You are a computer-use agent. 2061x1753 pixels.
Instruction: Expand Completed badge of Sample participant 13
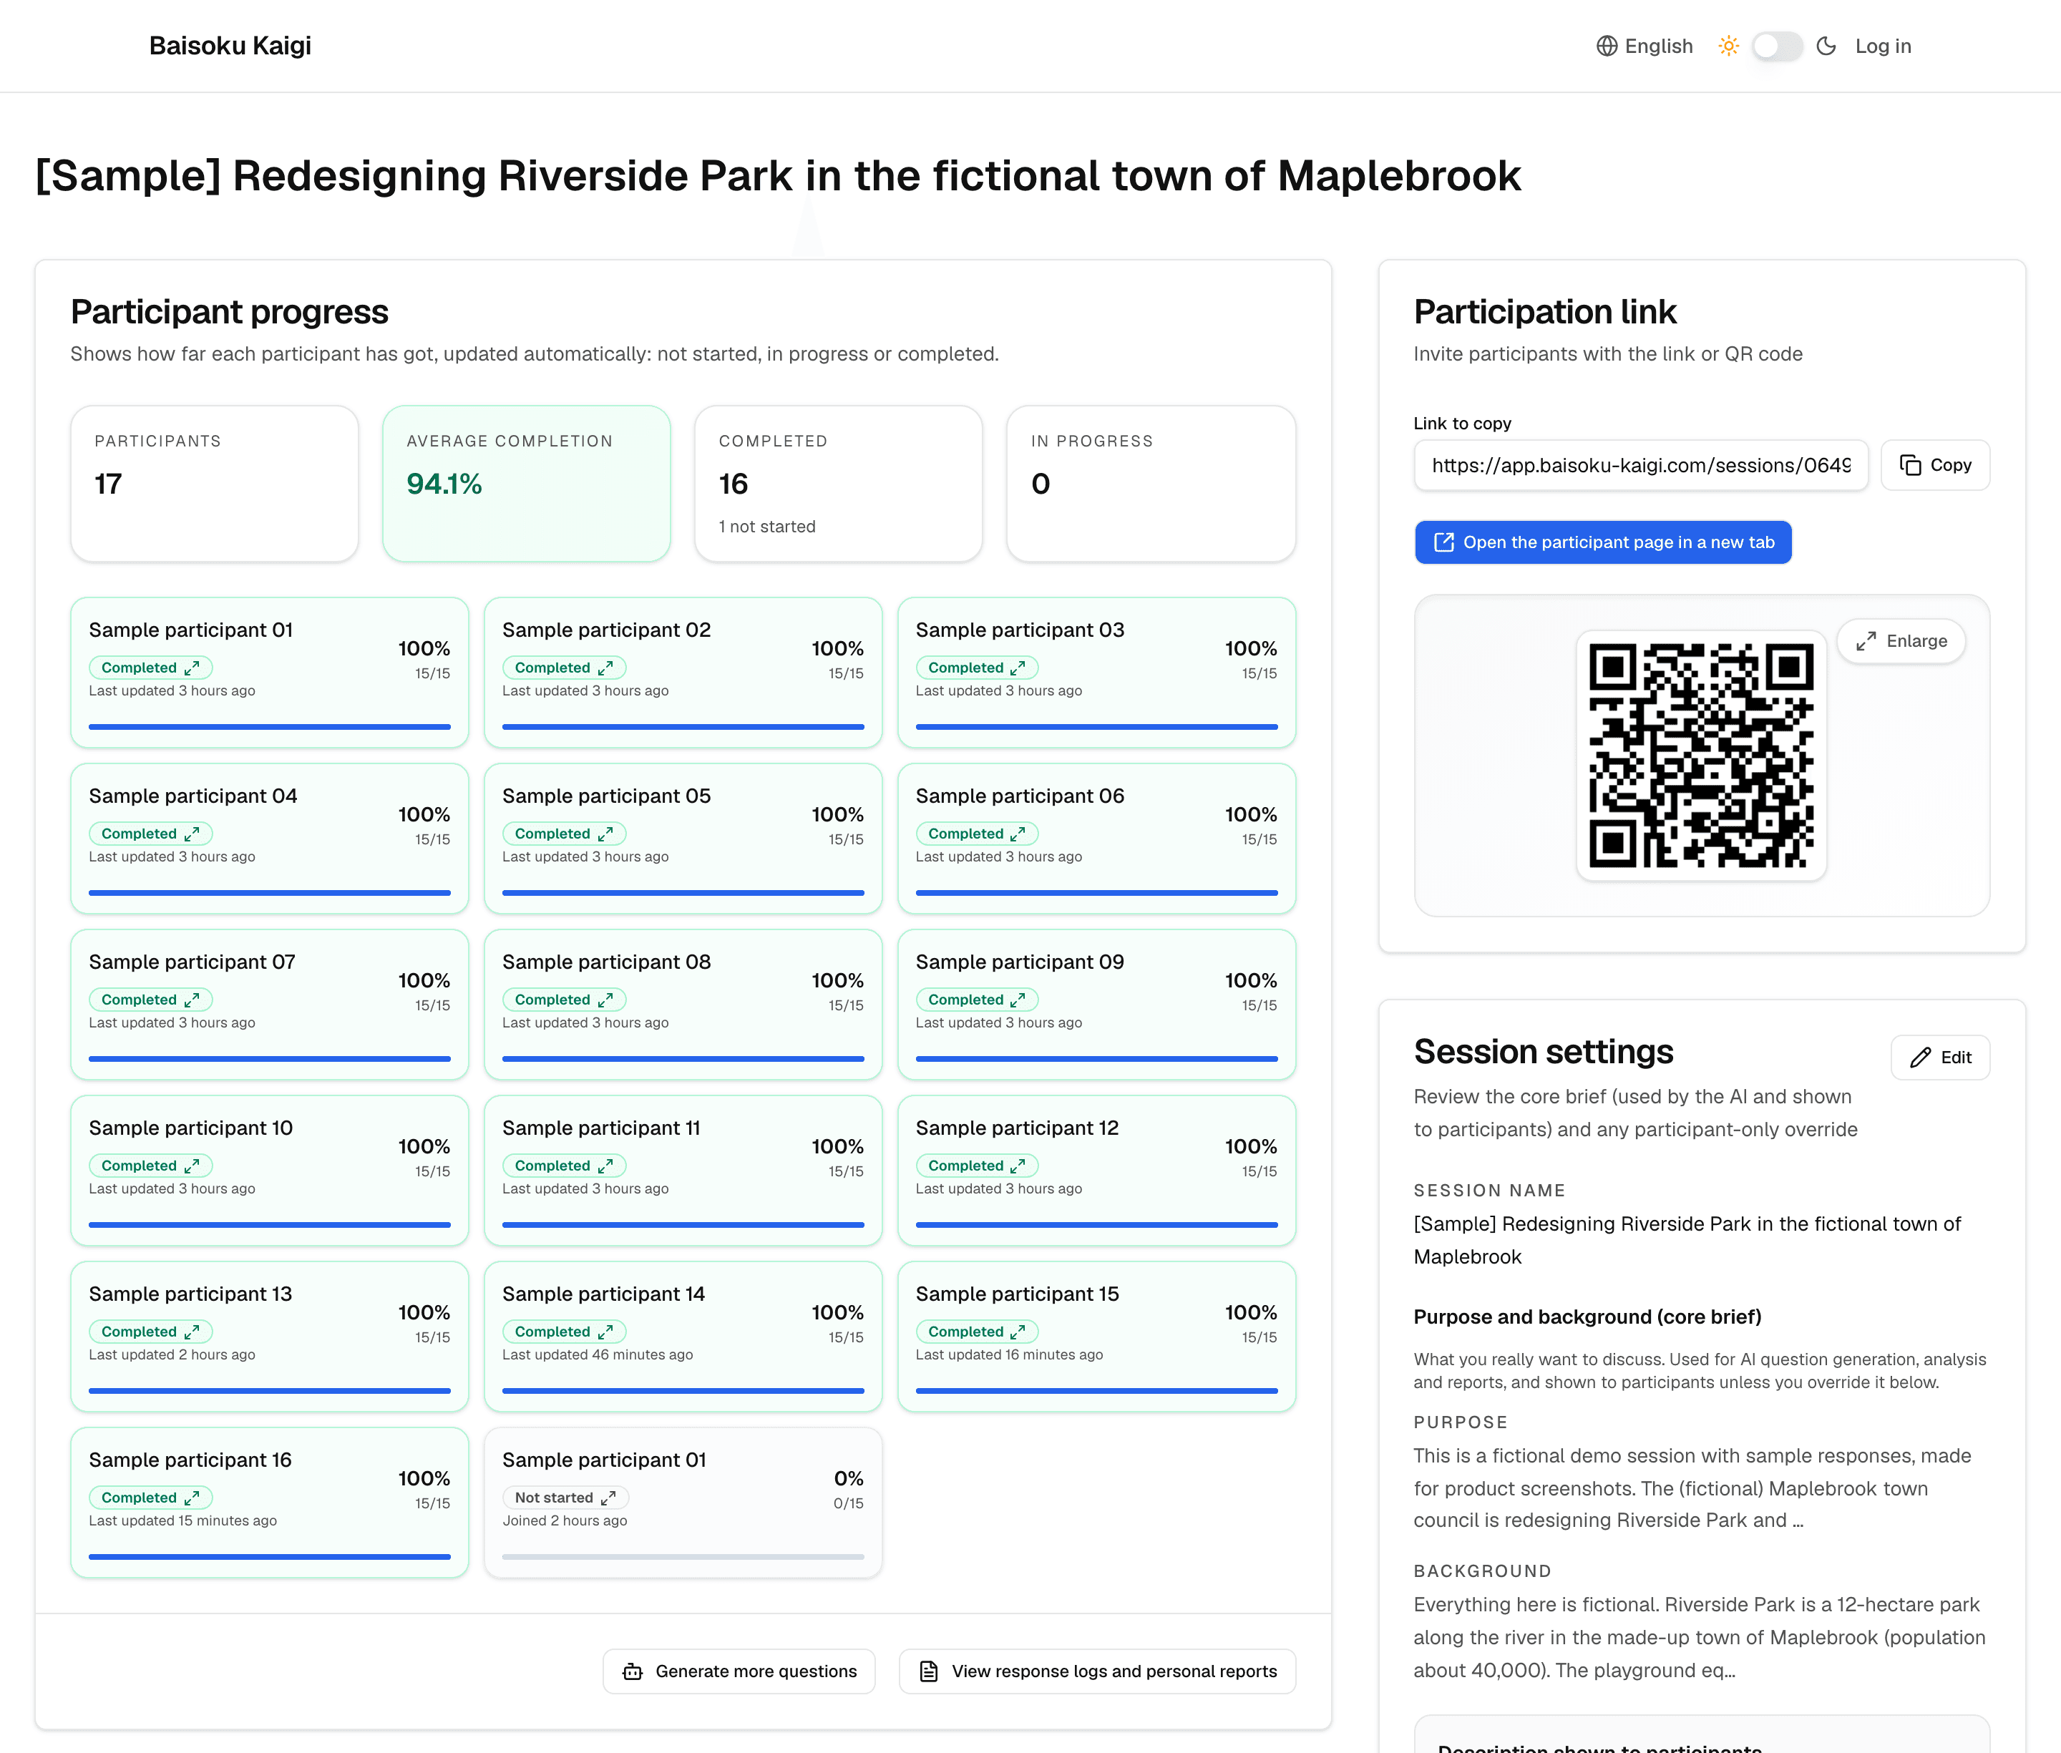(150, 1332)
